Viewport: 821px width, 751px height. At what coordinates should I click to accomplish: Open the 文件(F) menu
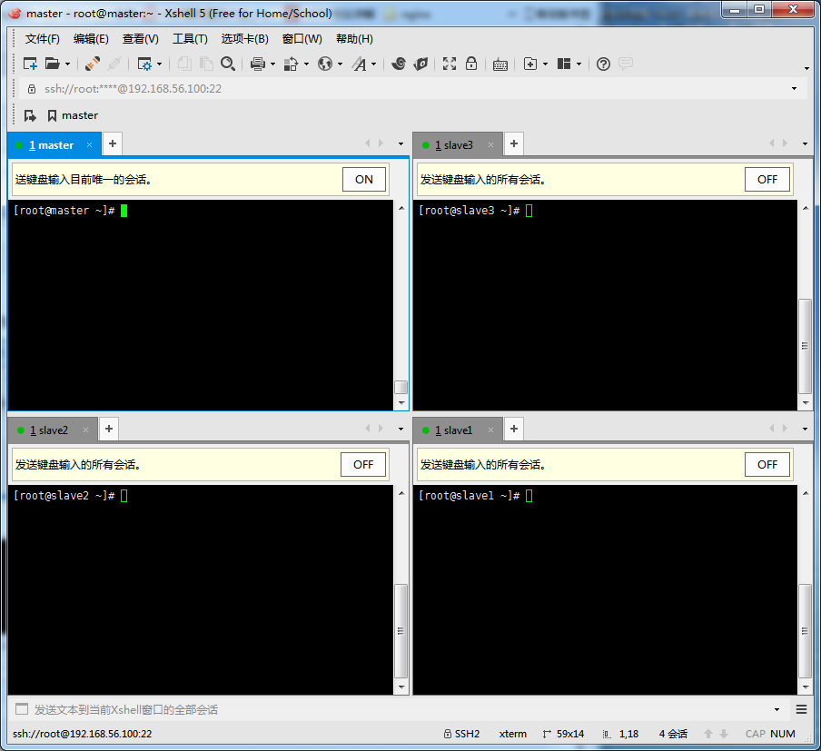coord(42,39)
